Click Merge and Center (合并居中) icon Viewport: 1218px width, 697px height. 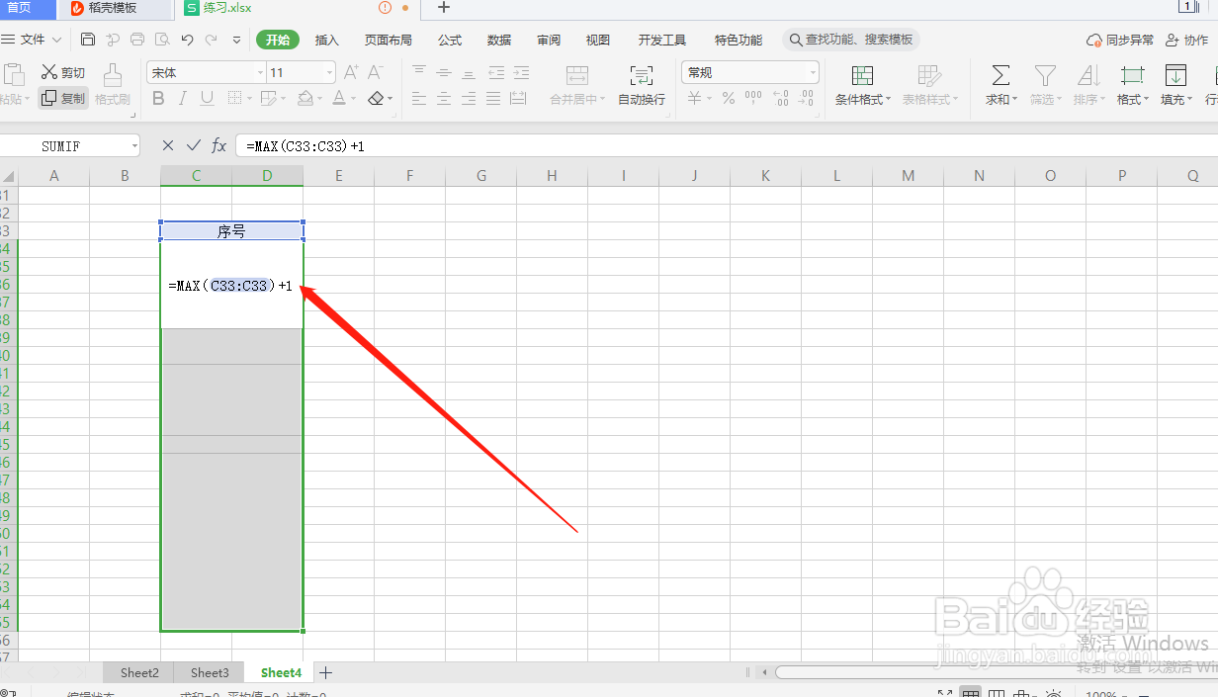click(577, 75)
